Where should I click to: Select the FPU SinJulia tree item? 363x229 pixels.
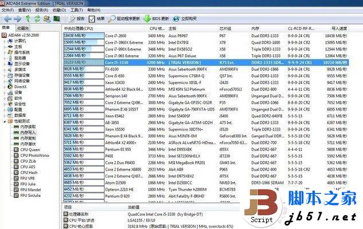(x=30, y=195)
